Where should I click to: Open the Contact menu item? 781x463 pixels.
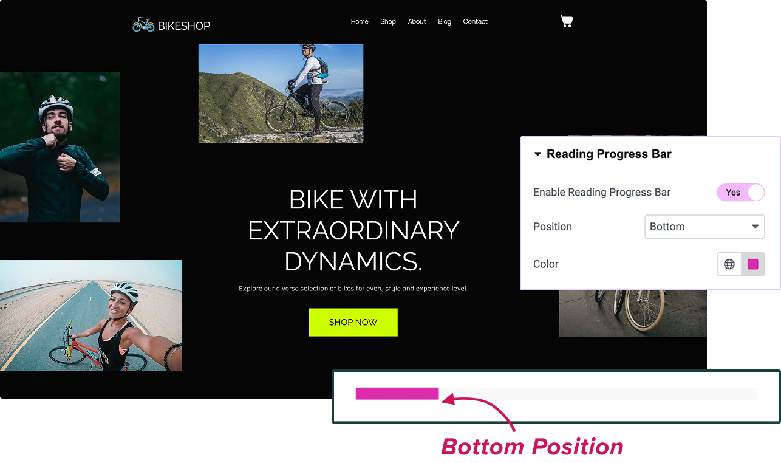(x=476, y=21)
